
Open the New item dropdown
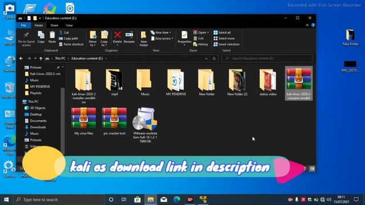point(161,32)
